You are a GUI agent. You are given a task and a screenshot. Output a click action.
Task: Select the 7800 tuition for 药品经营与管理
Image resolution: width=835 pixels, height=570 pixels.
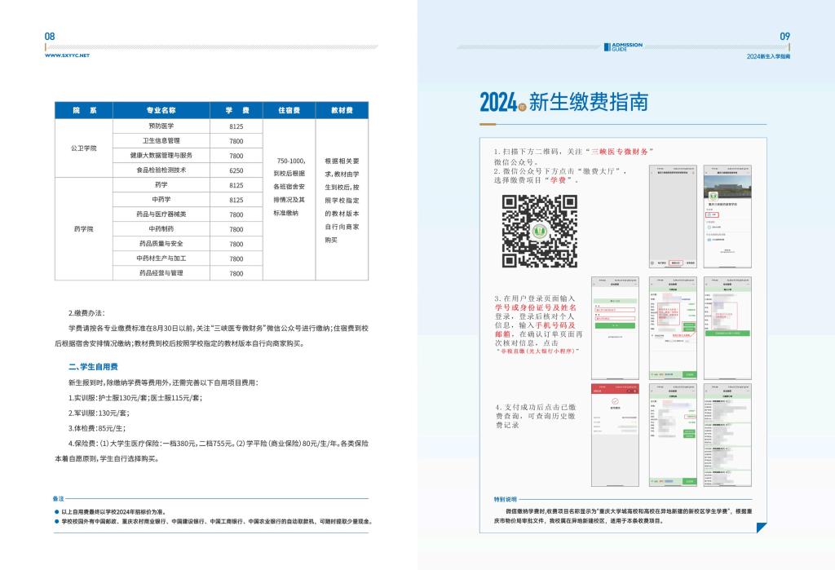point(236,274)
